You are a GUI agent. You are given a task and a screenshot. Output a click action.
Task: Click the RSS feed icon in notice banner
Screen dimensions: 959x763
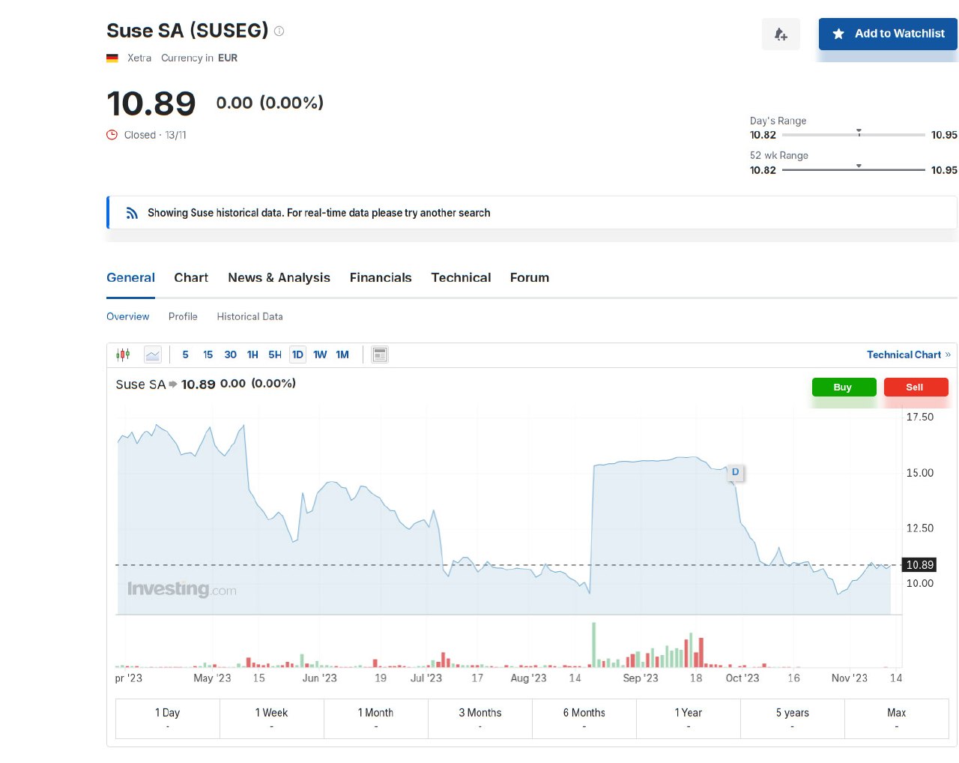[x=132, y=213]
